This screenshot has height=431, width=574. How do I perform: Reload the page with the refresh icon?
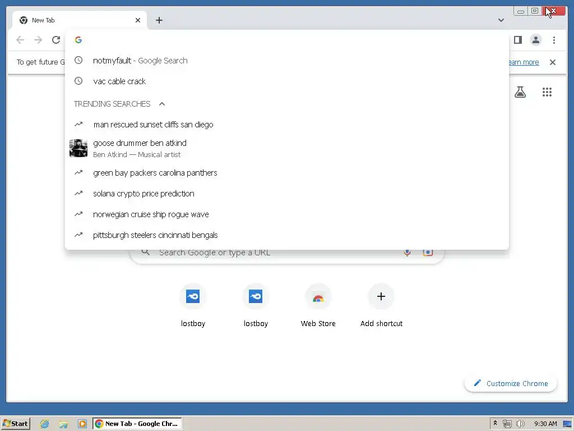[x=56, y=40]
